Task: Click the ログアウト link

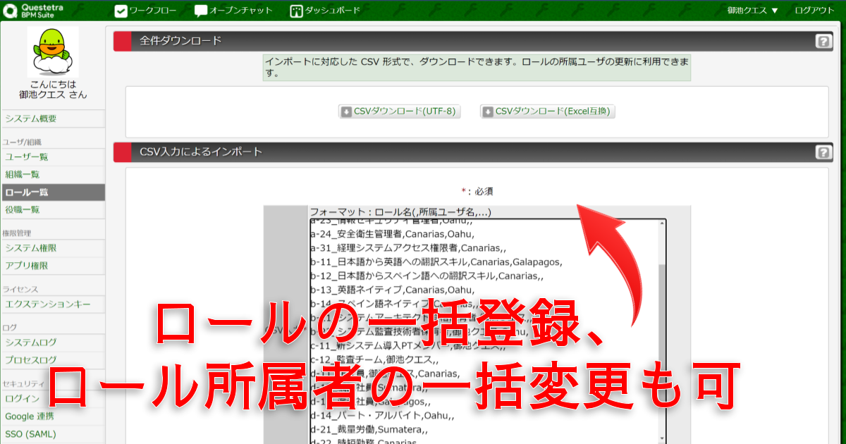Action: 814,11
